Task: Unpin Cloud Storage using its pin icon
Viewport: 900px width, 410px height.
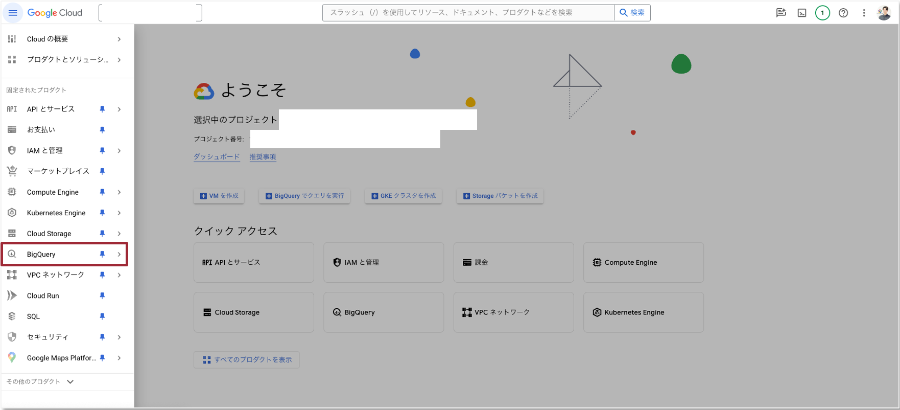Action: point(102,234)
